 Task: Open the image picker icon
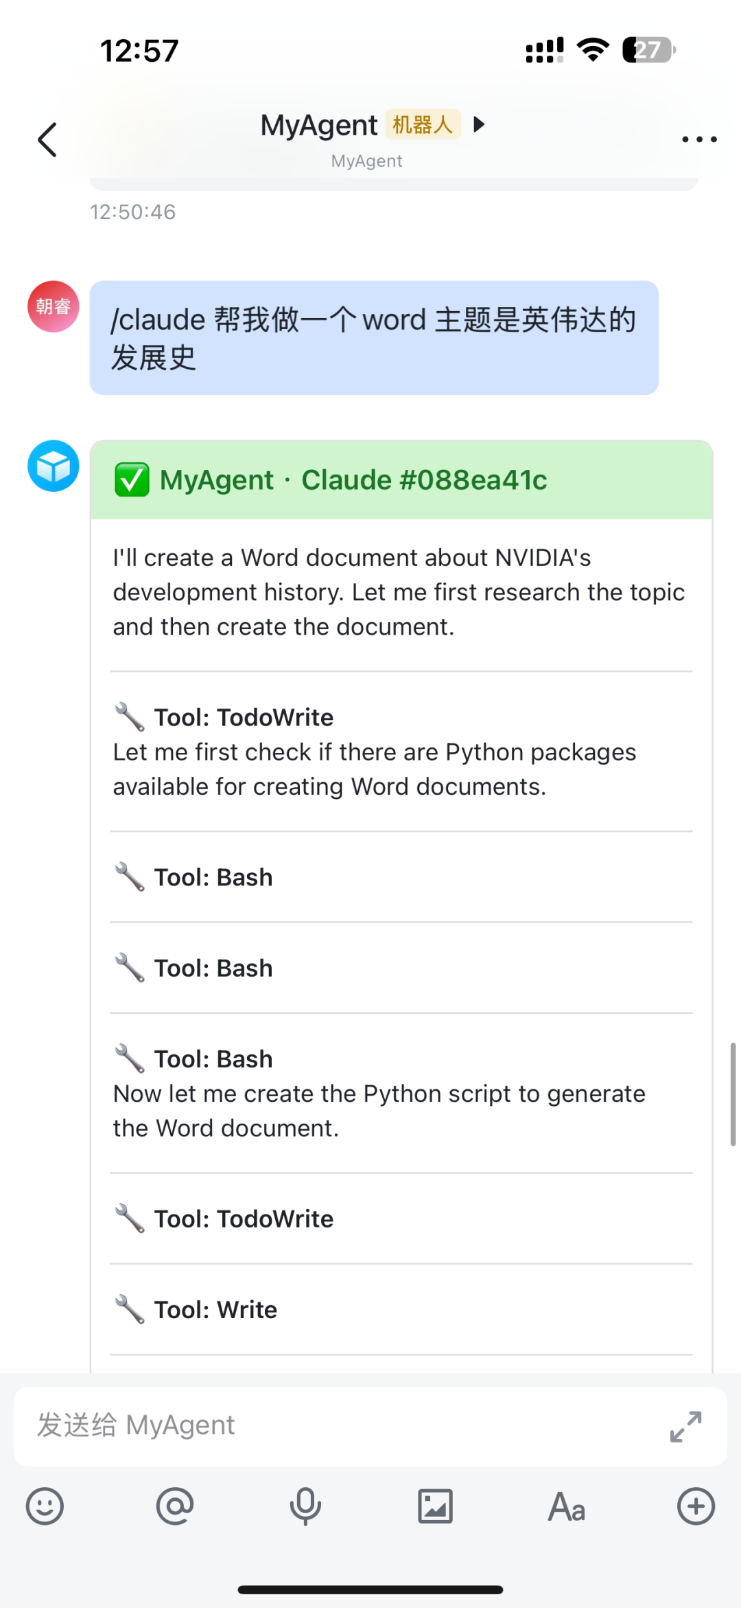(436, 1506)
